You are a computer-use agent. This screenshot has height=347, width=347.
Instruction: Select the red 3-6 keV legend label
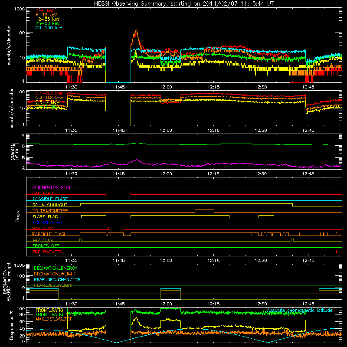(45, 10)
